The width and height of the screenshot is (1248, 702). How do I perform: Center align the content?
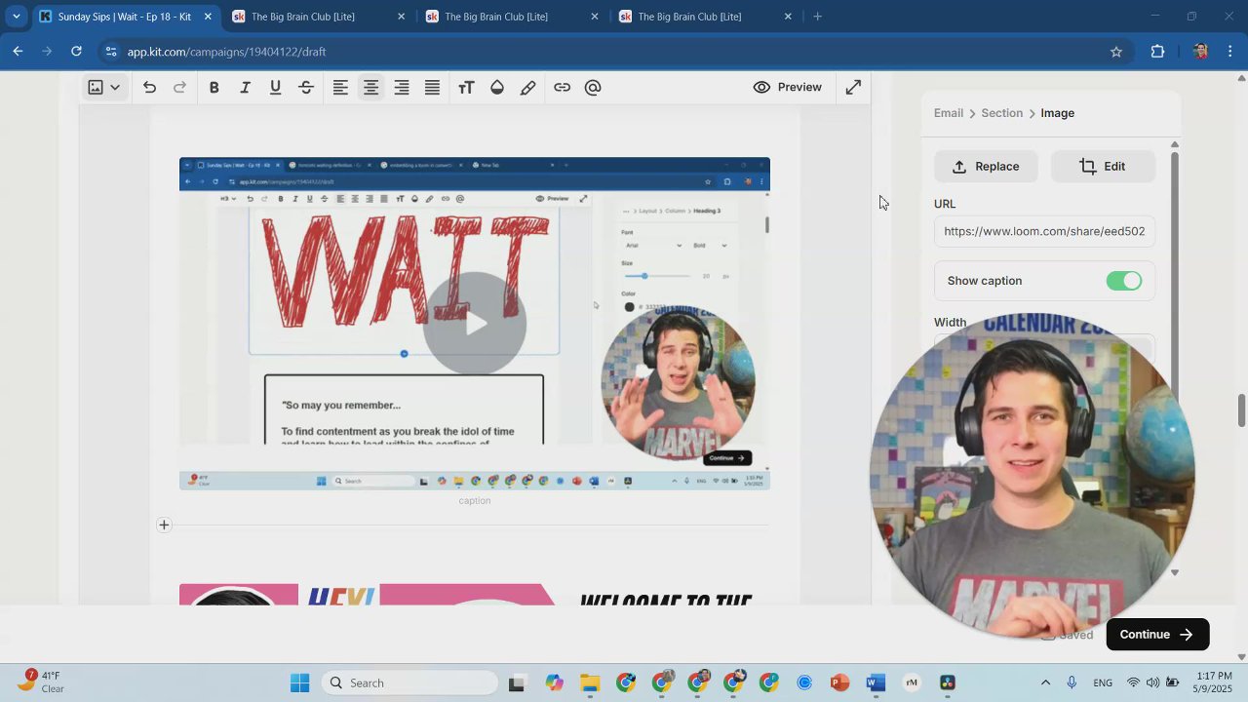click(x=370, y=88)
